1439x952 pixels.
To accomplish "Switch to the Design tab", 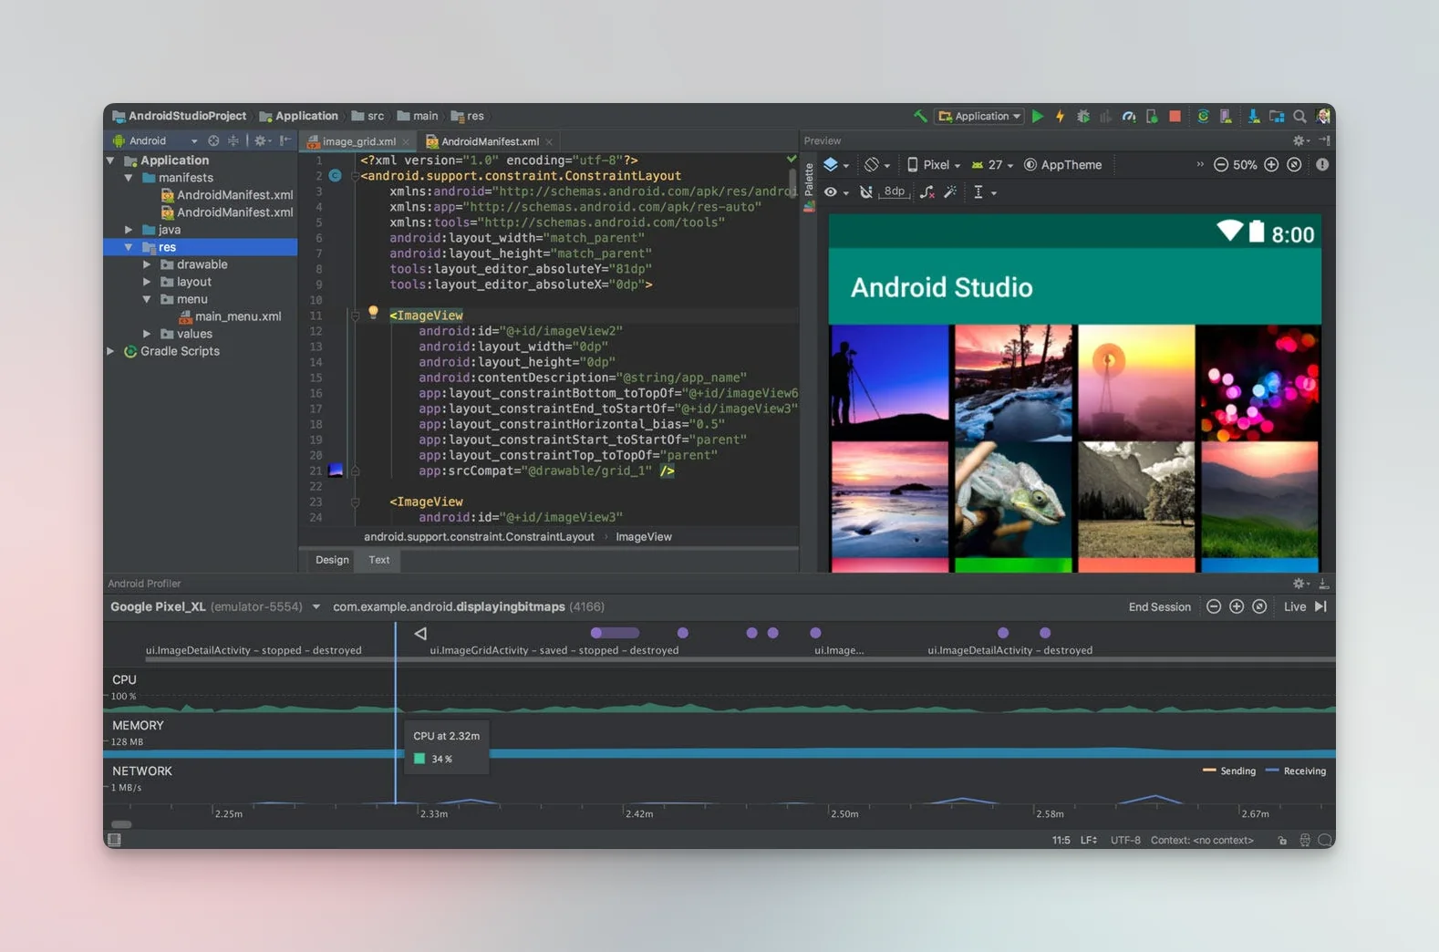I will (x=332, y=560).
